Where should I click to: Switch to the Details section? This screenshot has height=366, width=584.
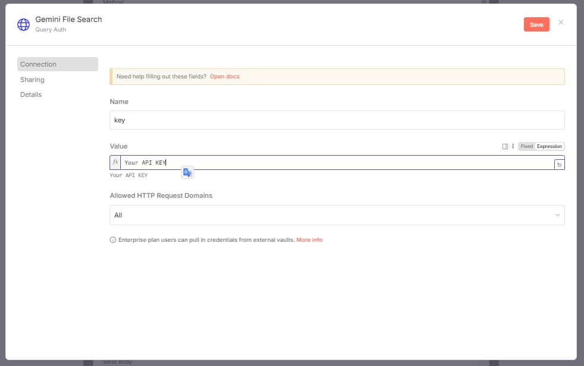point(30,94)
